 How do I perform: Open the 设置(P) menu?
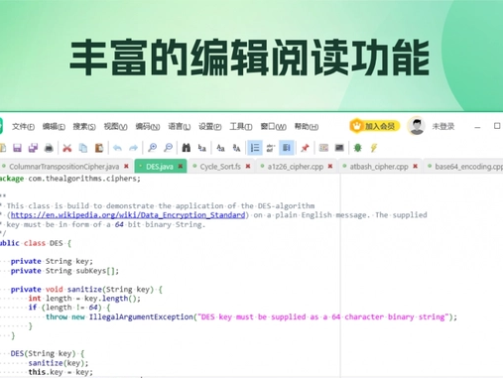210,127
